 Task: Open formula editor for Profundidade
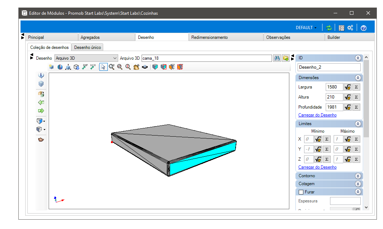pos(348,107)
